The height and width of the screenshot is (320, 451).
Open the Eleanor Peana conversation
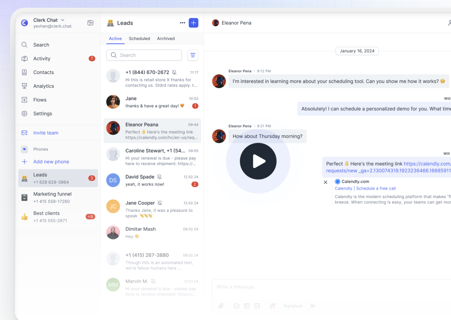coord(152,131)
